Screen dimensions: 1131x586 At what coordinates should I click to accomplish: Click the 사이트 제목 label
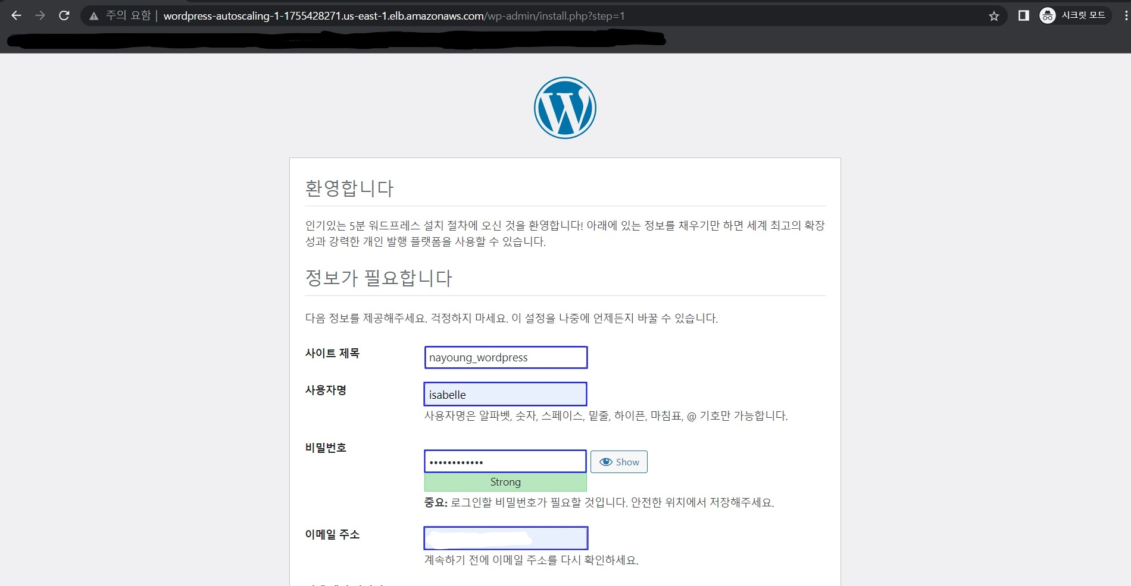(x=332, y=353)
